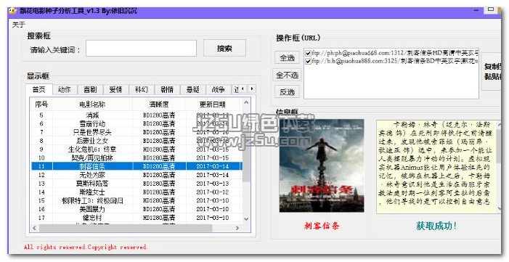Select the highlighted row 刺客信条

pos(137,166)
